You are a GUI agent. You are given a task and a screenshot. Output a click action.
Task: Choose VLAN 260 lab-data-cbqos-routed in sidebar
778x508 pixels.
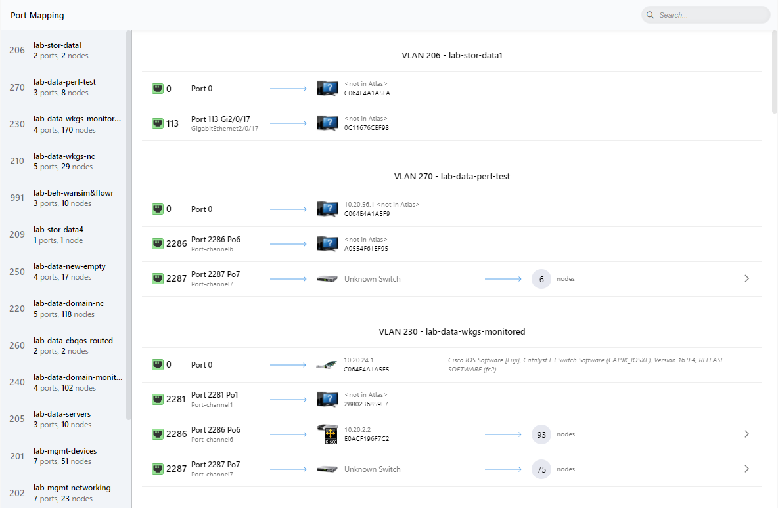(x=63, y=345)
